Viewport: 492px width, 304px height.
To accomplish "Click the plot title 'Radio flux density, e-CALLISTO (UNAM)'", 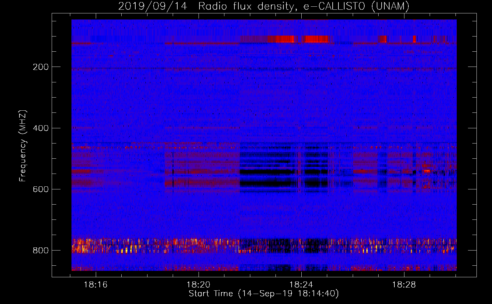I will click(x=304, y=6).
